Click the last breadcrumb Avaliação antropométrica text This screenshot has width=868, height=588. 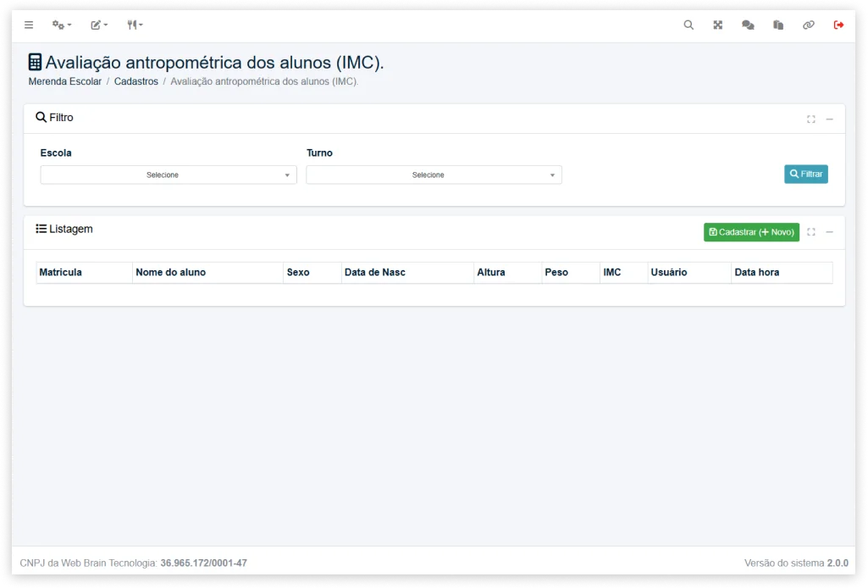(x=264, y=81)
